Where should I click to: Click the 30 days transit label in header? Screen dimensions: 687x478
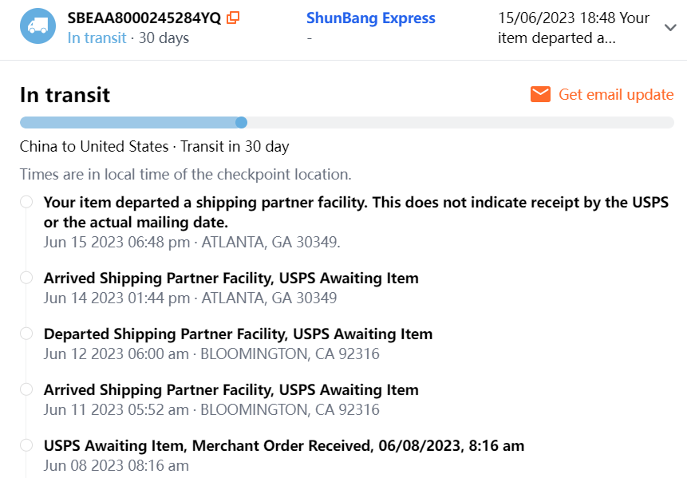coord(164,38)
